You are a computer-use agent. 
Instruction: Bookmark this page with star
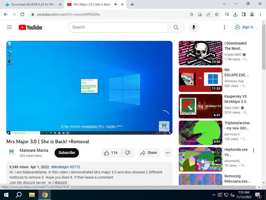pyautogui.click(x=217, y=14)
